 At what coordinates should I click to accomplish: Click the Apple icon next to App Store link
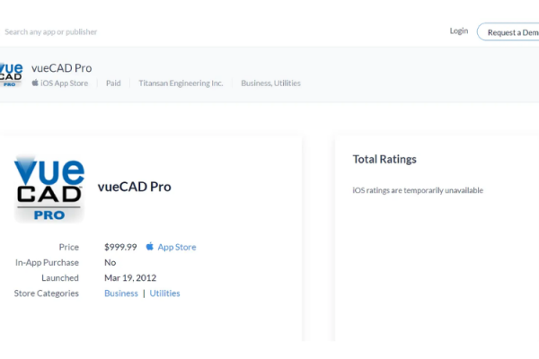tap(149, 246)
